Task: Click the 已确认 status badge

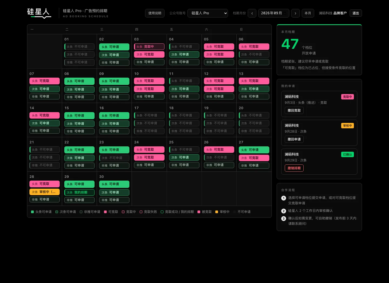Action: [x=347, y=154]
